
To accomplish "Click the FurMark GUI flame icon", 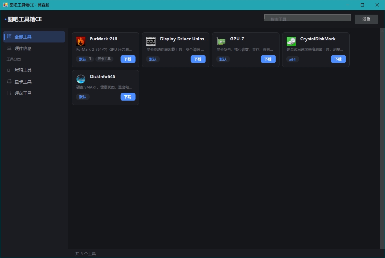I will tap(81, 41).
